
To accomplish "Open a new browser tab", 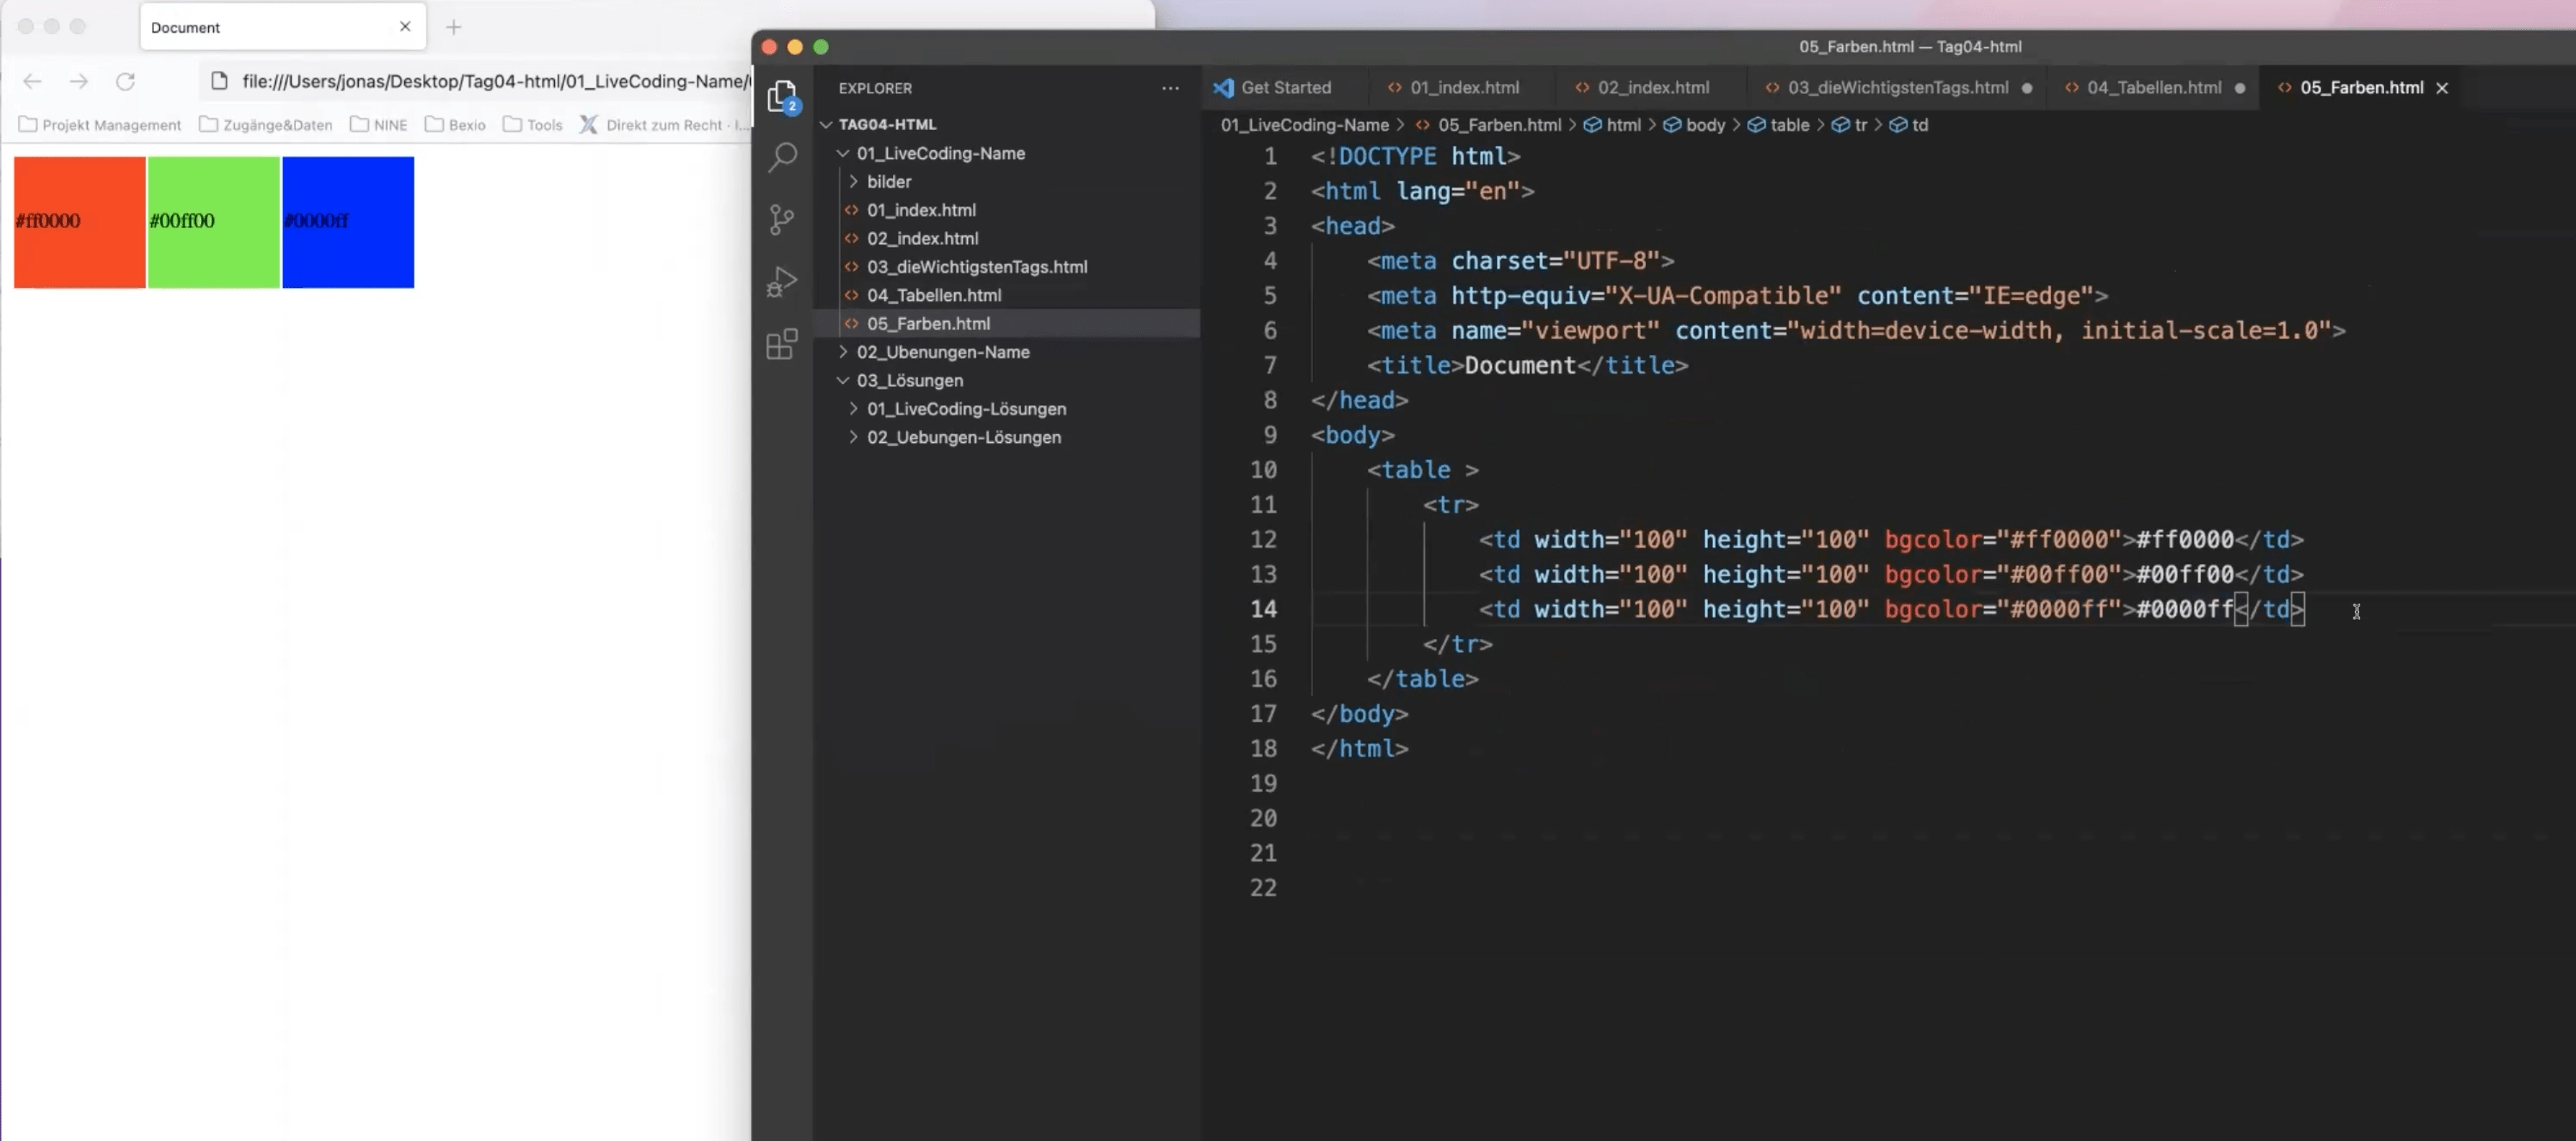I will (x=453, y=27).
